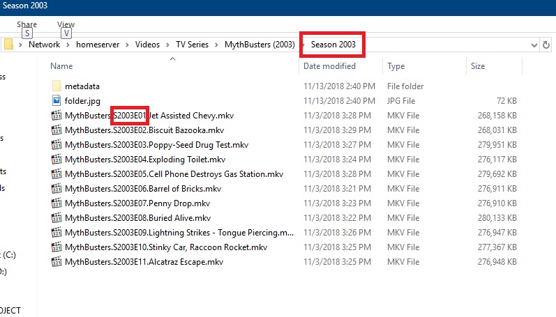Select S2003E04.Exploding Toilet.mkv file
Viewport: 556px width, 317px height.
(x=145, y=160)
